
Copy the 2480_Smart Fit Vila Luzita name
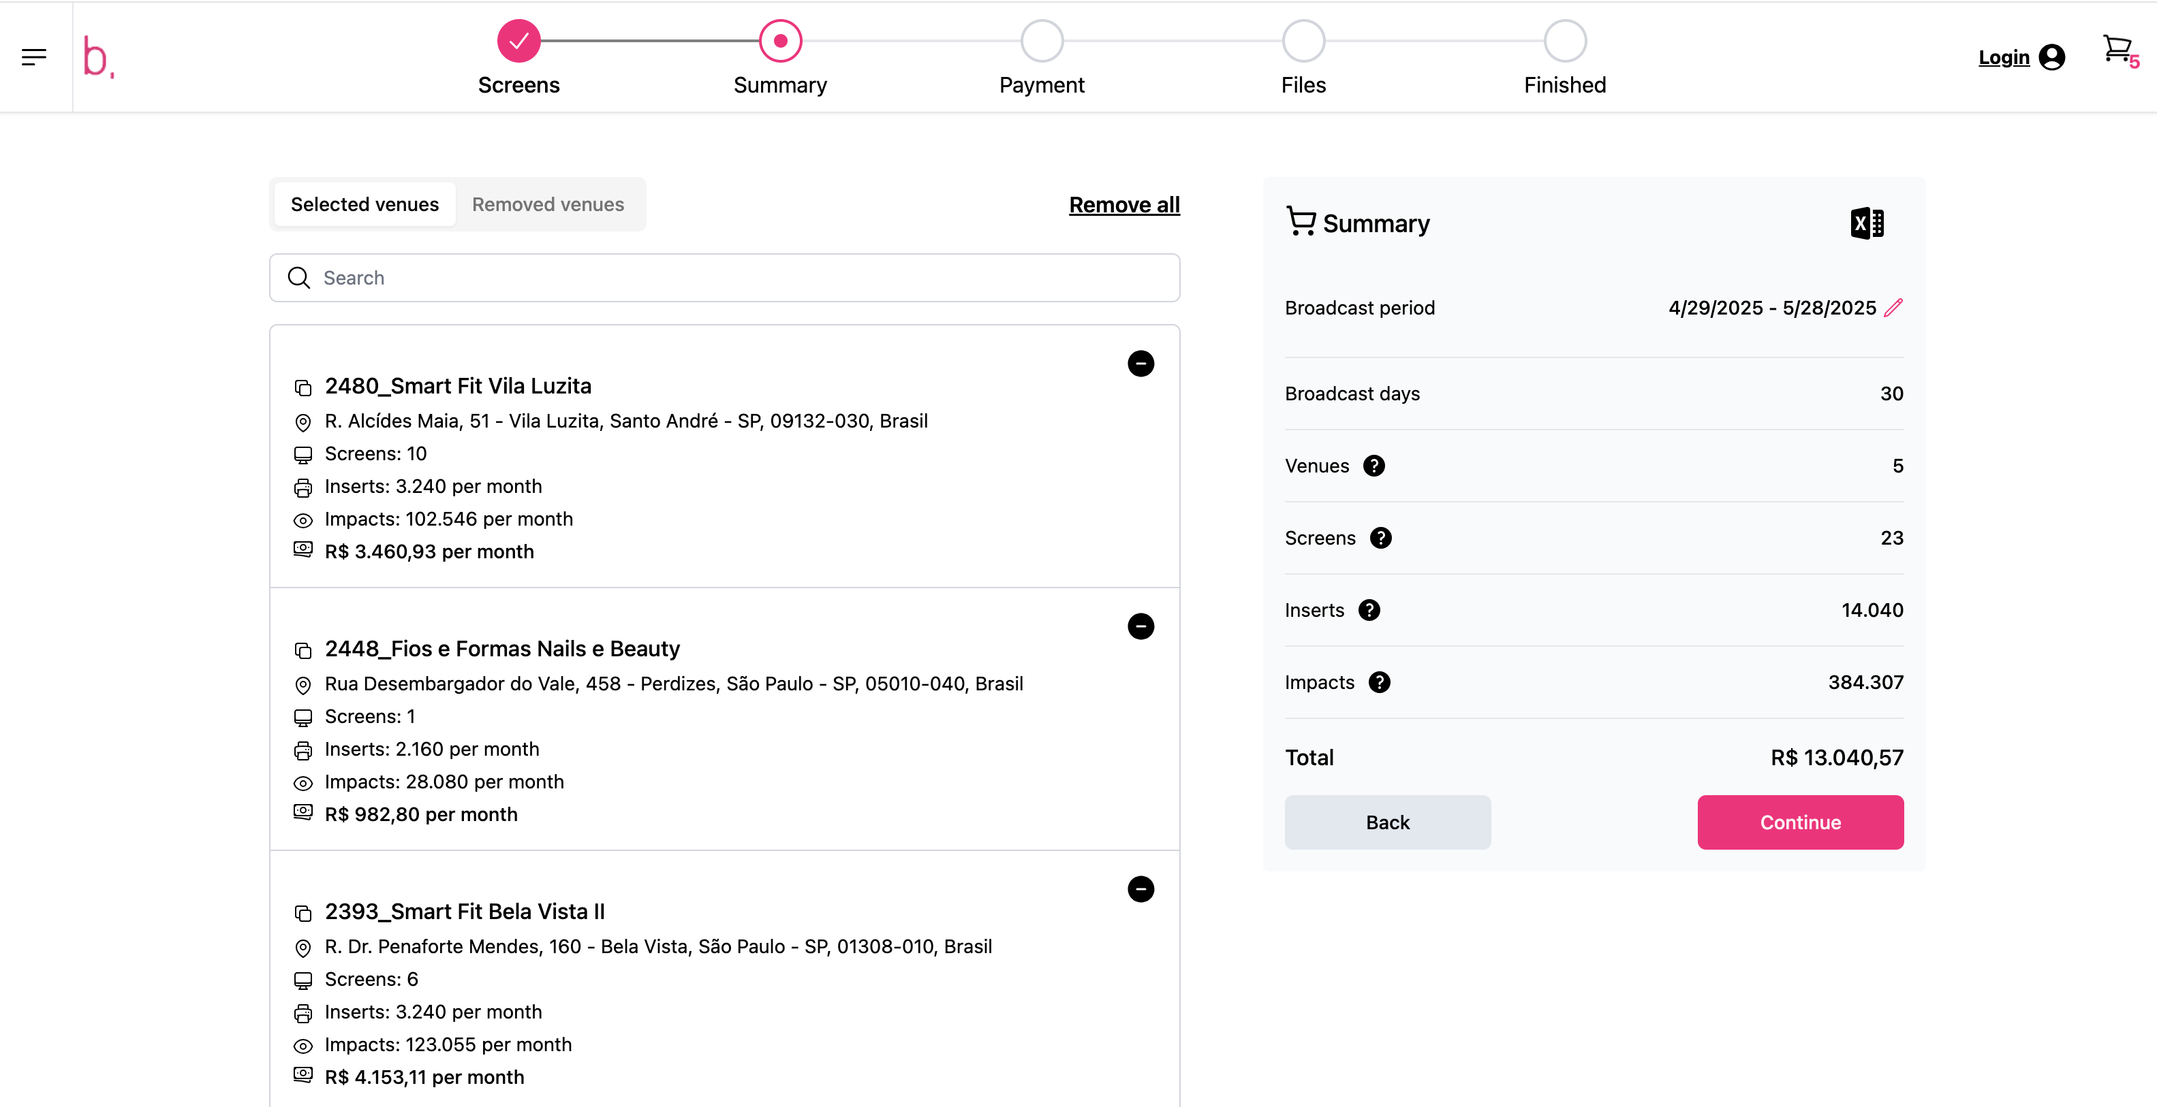pos(303,387)
